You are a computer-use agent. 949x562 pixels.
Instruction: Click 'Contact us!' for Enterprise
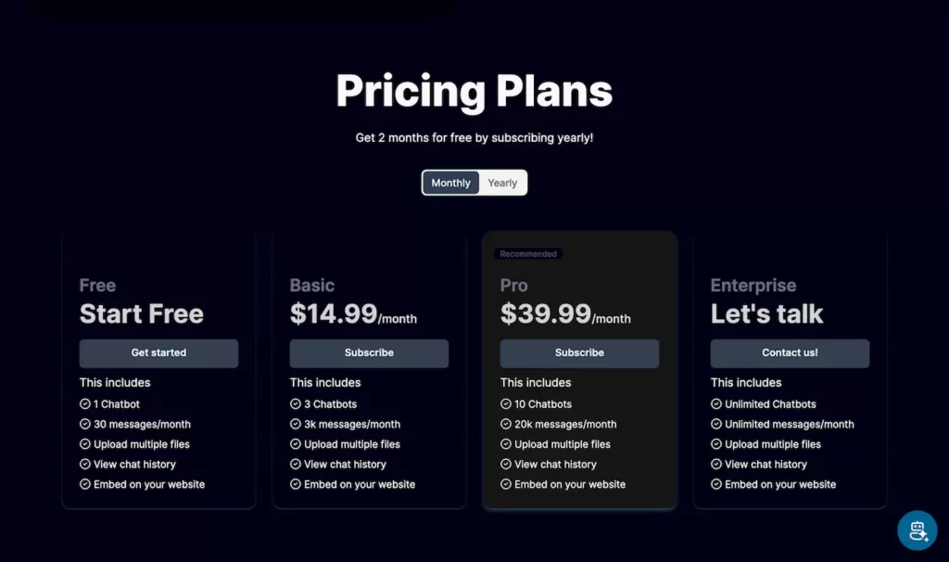(789, 353)
